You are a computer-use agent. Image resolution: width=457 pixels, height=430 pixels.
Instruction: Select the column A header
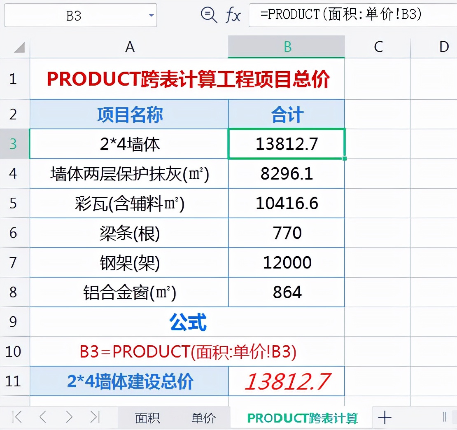tap(129, 47)
